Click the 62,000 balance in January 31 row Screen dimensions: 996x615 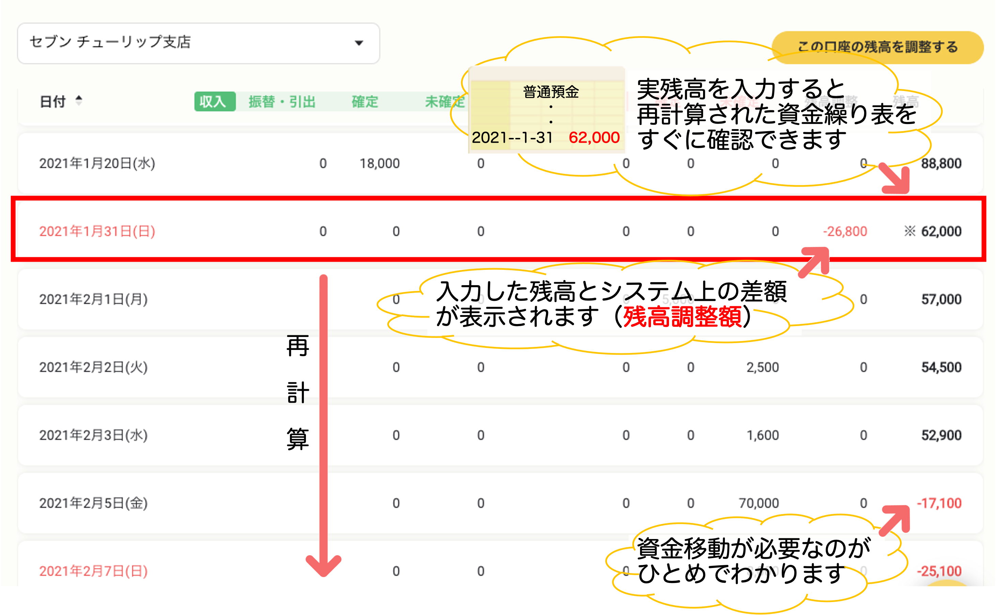pyautogui.click(x=941, y=231)
